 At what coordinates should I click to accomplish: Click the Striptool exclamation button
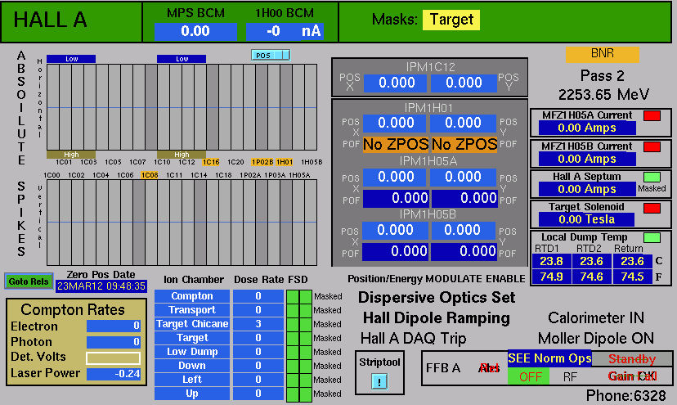(x=379, y=381)
